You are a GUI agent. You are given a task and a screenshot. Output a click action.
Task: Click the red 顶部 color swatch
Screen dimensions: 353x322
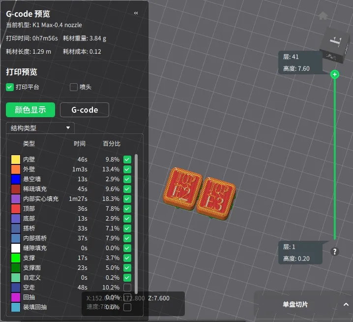(15, 209)
